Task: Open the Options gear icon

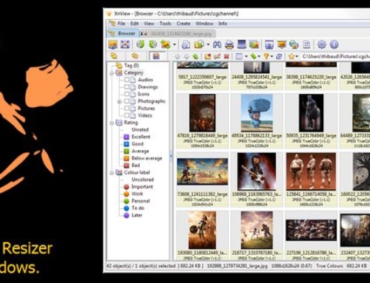Action: (322, 44)
